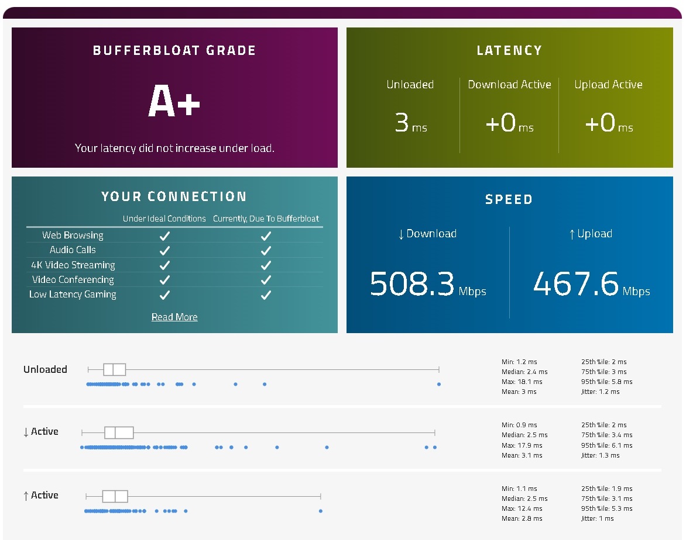Select the 467.6 Mbps upload speed value
The image size is (686, 540).
click(x=592, y=284)
